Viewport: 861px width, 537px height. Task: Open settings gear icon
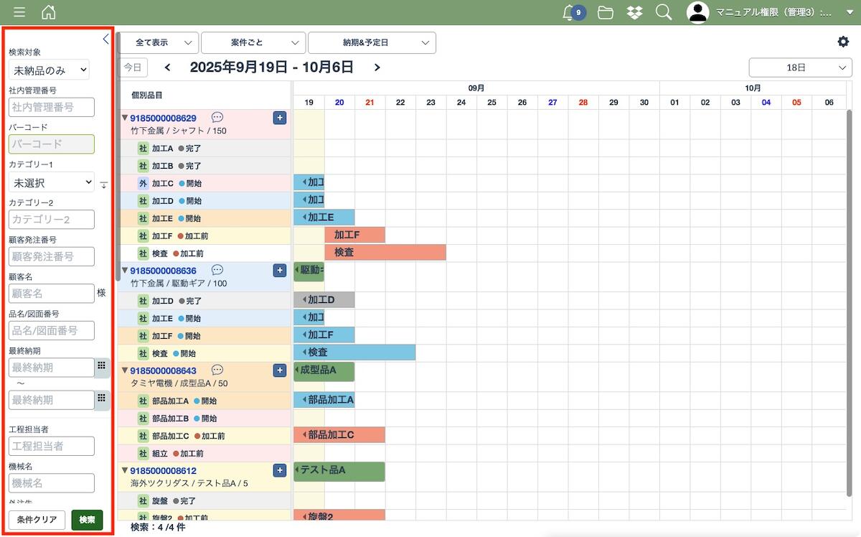(x=843, y=42)
